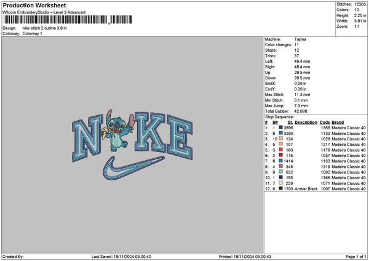Click the 'Created By:' footer label
The image size is (369, 261).
(13, 257)
